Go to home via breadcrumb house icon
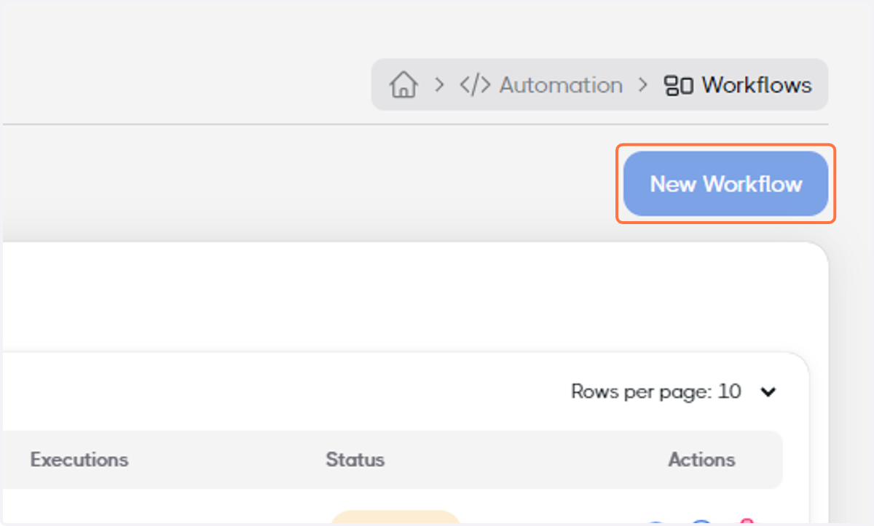874x526 pixels. click(x=403, y=85)
